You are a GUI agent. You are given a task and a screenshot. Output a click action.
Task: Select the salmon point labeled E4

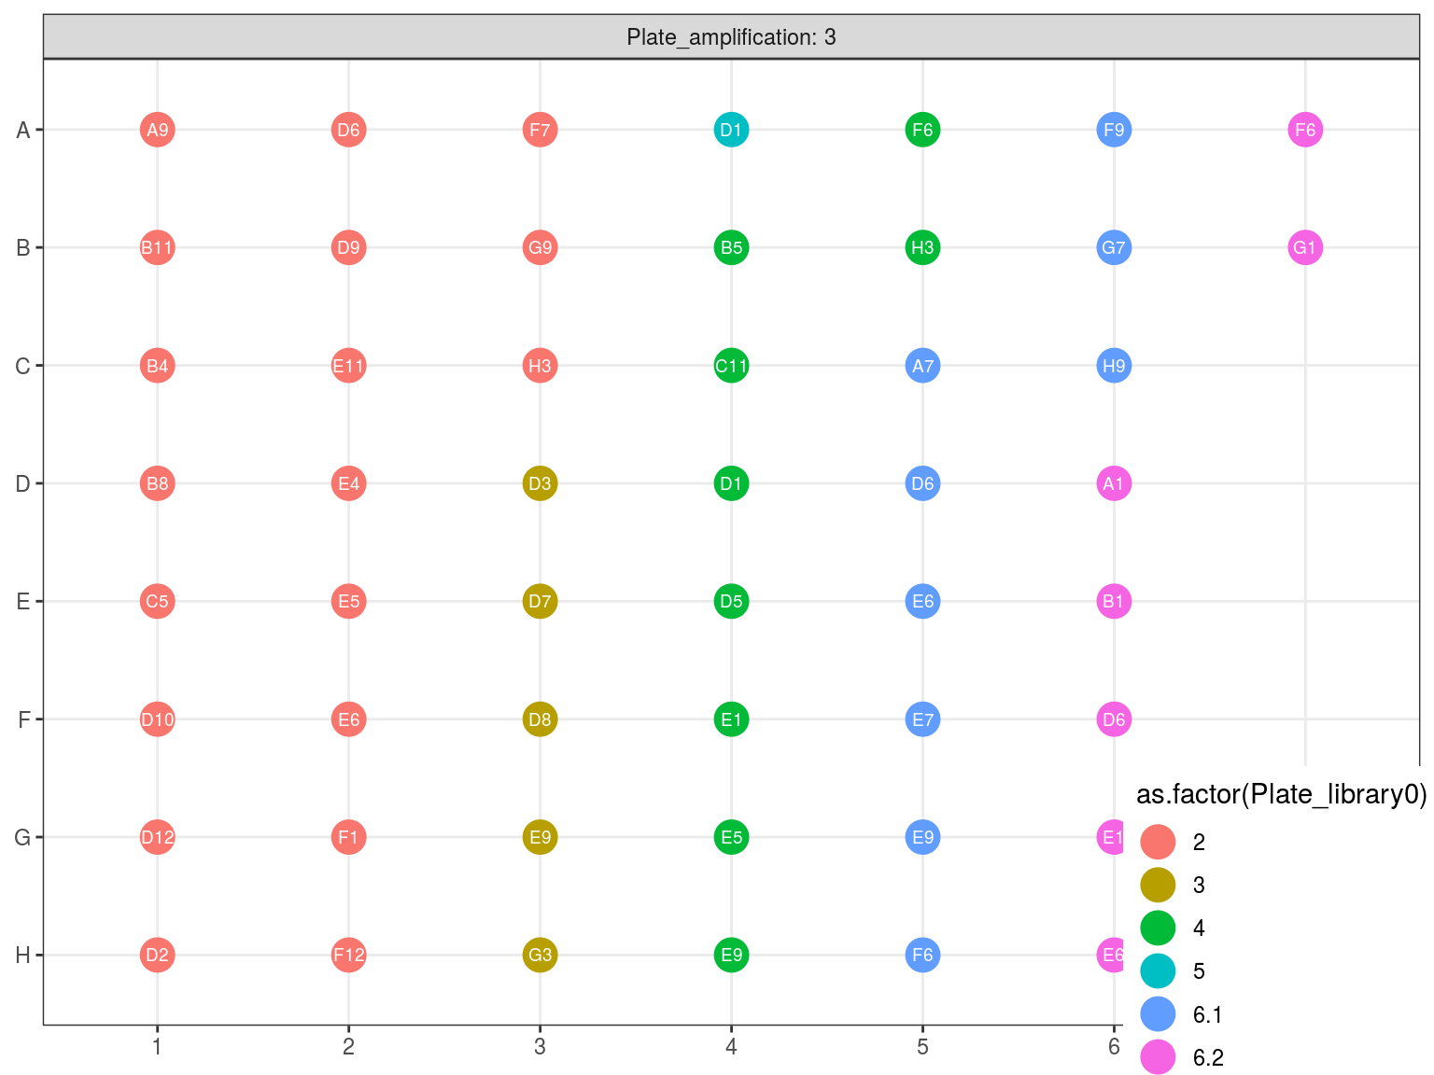coord(348,483)
